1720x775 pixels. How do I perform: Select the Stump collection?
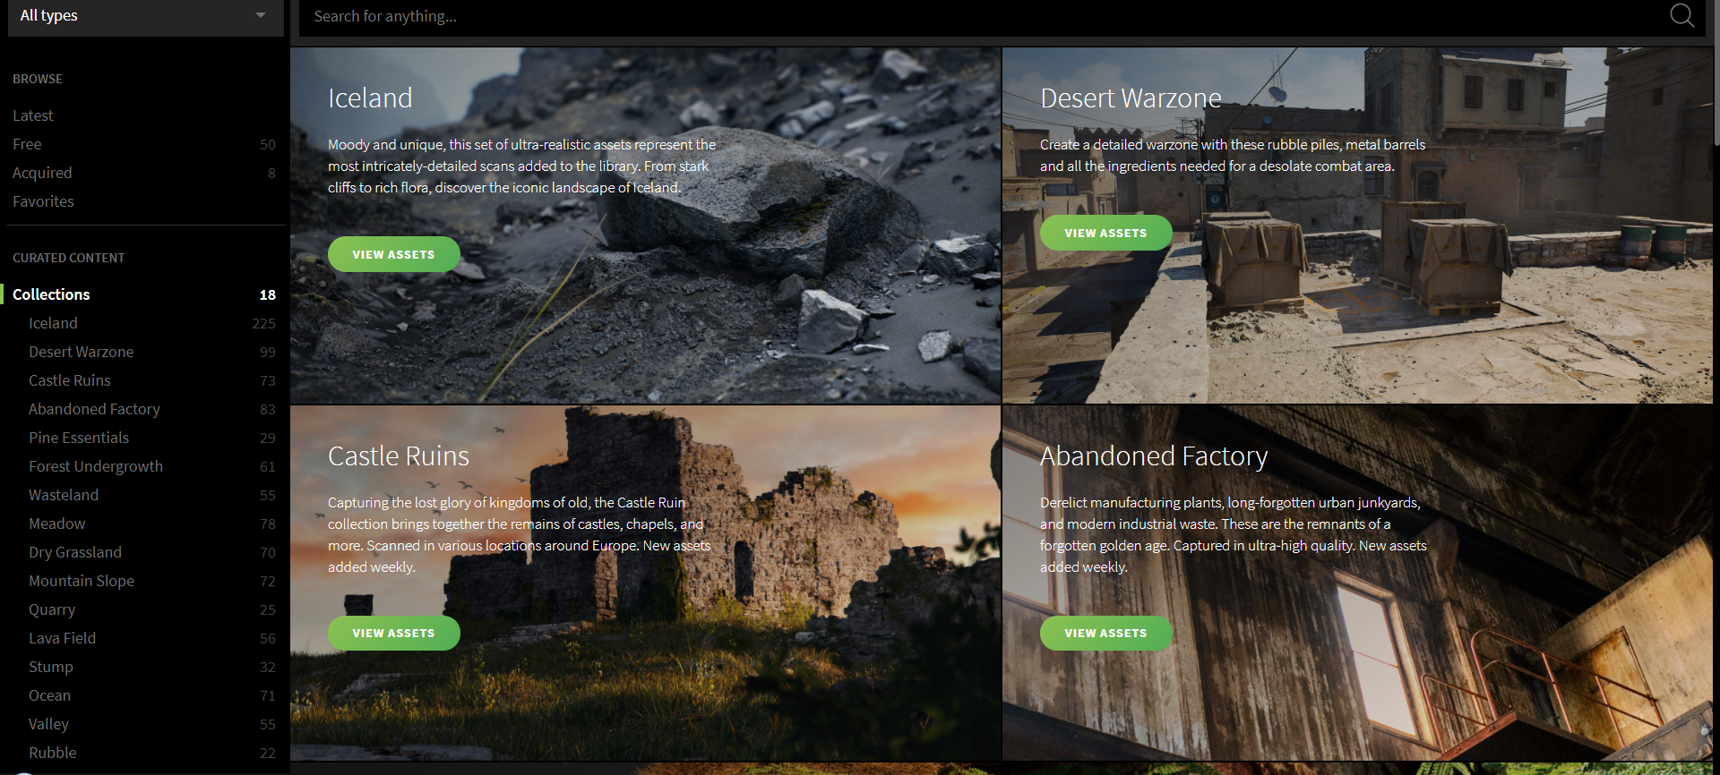51,667
